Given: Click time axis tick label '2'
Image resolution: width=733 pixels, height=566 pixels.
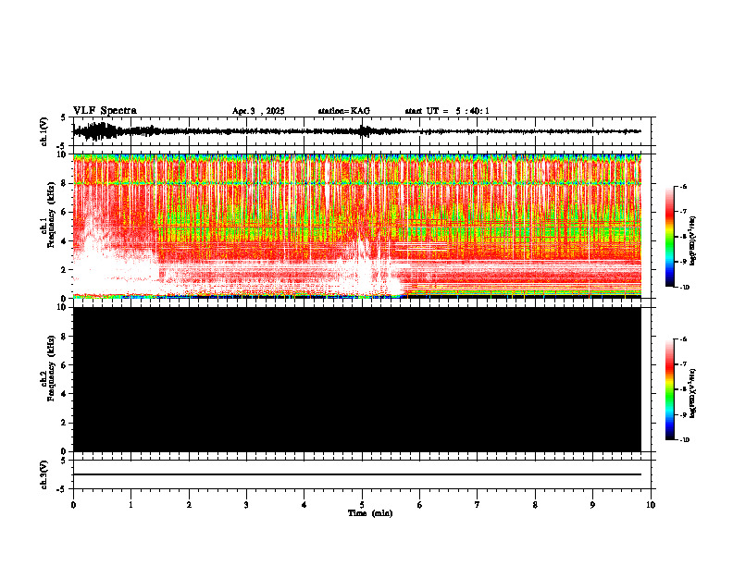Looking at the screenshot, I should click(189, 505).
